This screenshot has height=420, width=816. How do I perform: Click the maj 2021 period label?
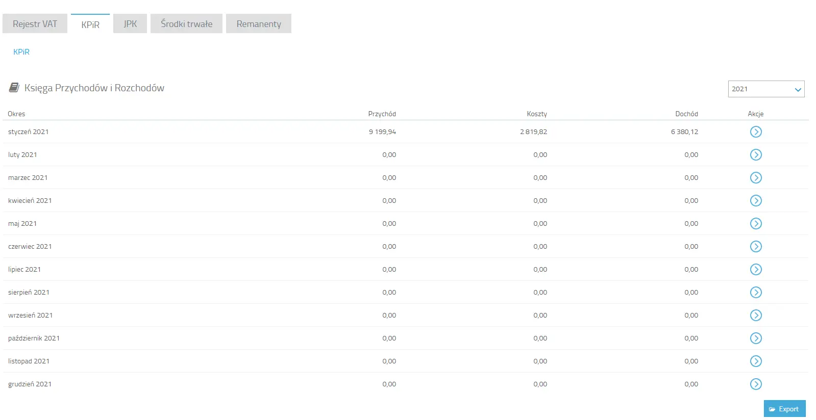22,224
